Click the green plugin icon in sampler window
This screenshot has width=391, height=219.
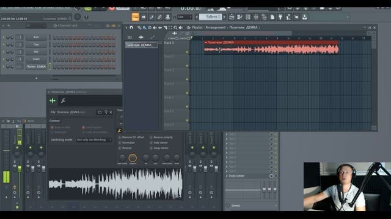(x=53, y=100)
